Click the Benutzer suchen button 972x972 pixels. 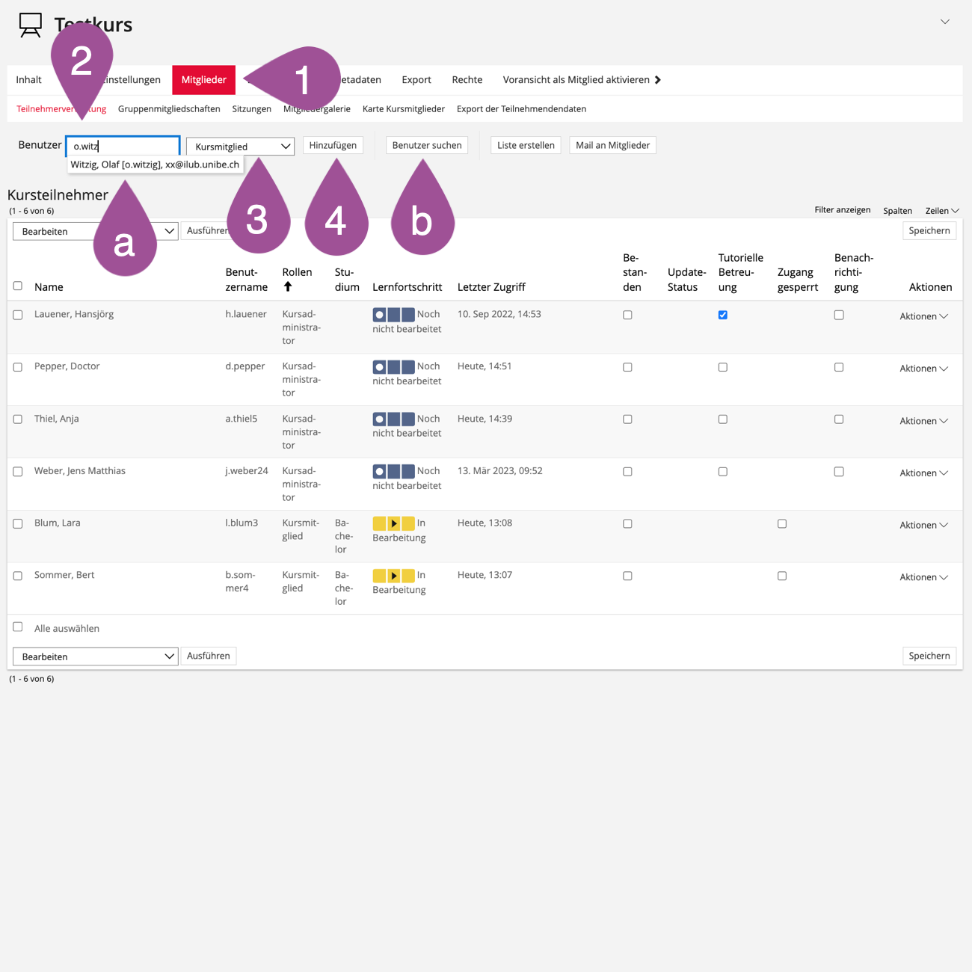pos(426,145)
